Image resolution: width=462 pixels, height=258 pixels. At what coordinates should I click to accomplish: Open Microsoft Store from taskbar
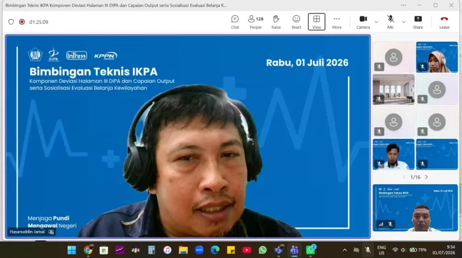103,250
